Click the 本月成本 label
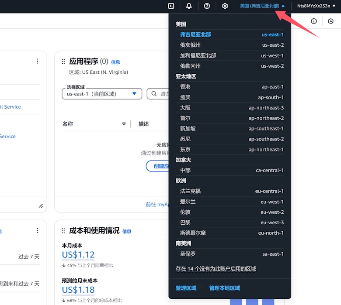This screenshot has height=305, width=341. pos(72,246)
